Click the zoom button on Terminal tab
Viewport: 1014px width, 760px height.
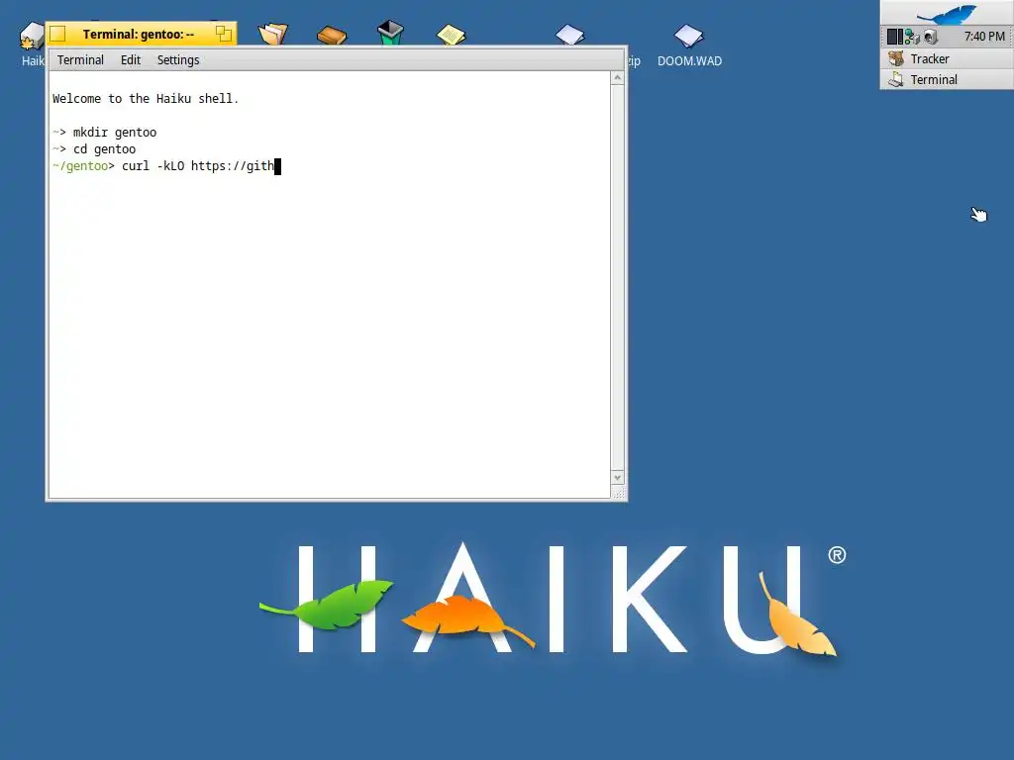point(223,34)
